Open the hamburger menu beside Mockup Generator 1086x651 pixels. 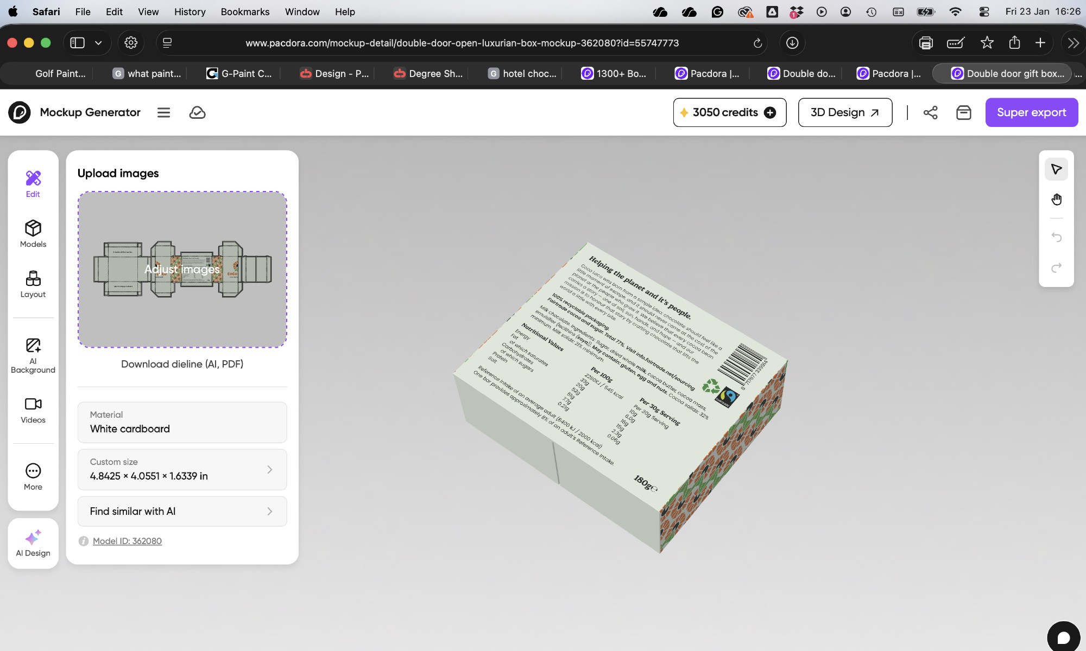(163, 112)
